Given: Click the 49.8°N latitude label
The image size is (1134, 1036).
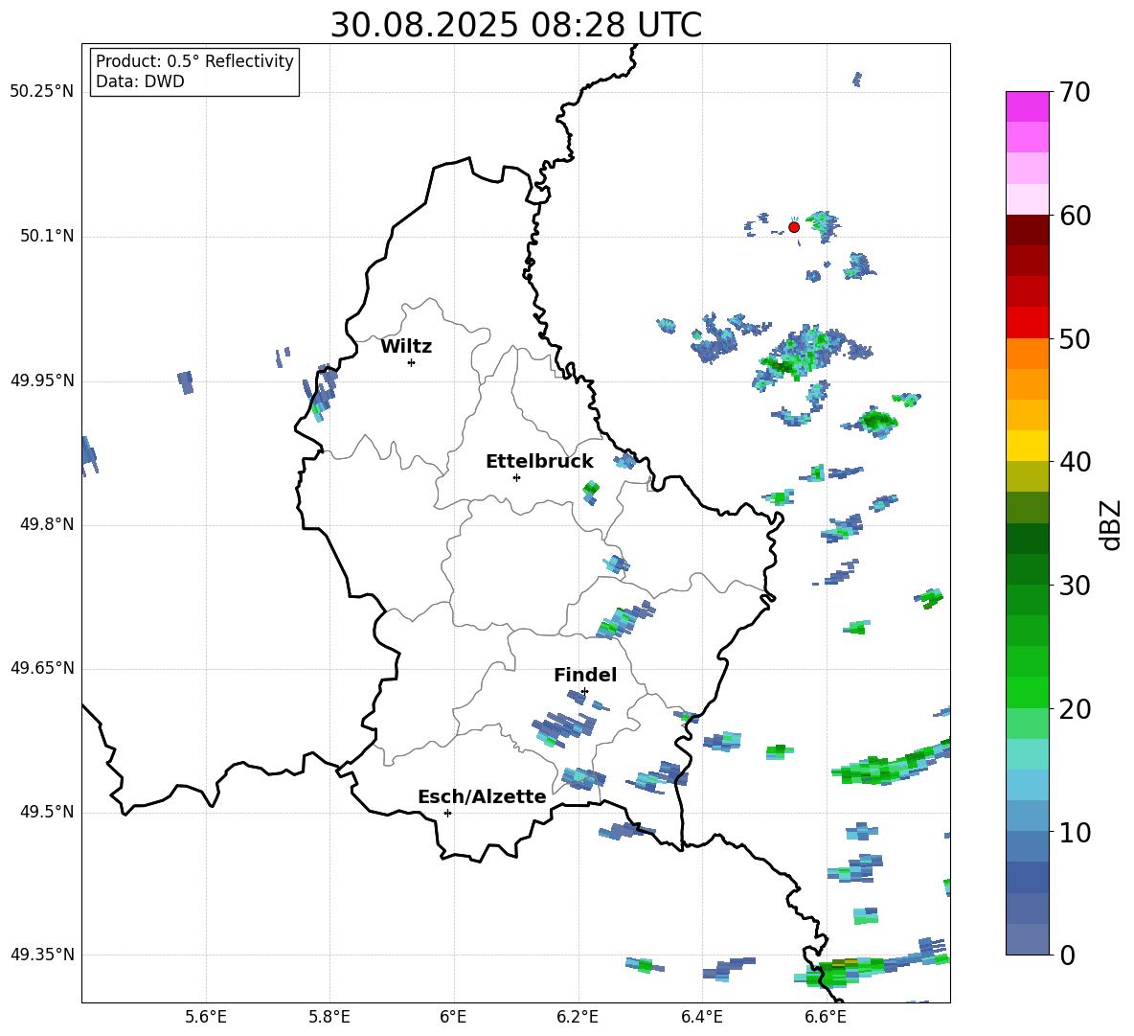Looking at the screenshot, I should (x=46, y=524).
